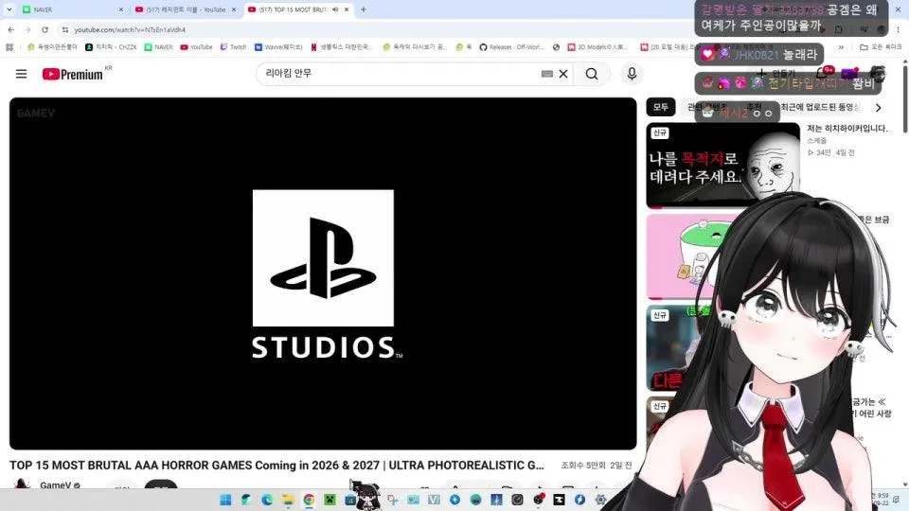The image size is (909, 511).
Task: Clear the search box with the X
Action: point(562,74)
